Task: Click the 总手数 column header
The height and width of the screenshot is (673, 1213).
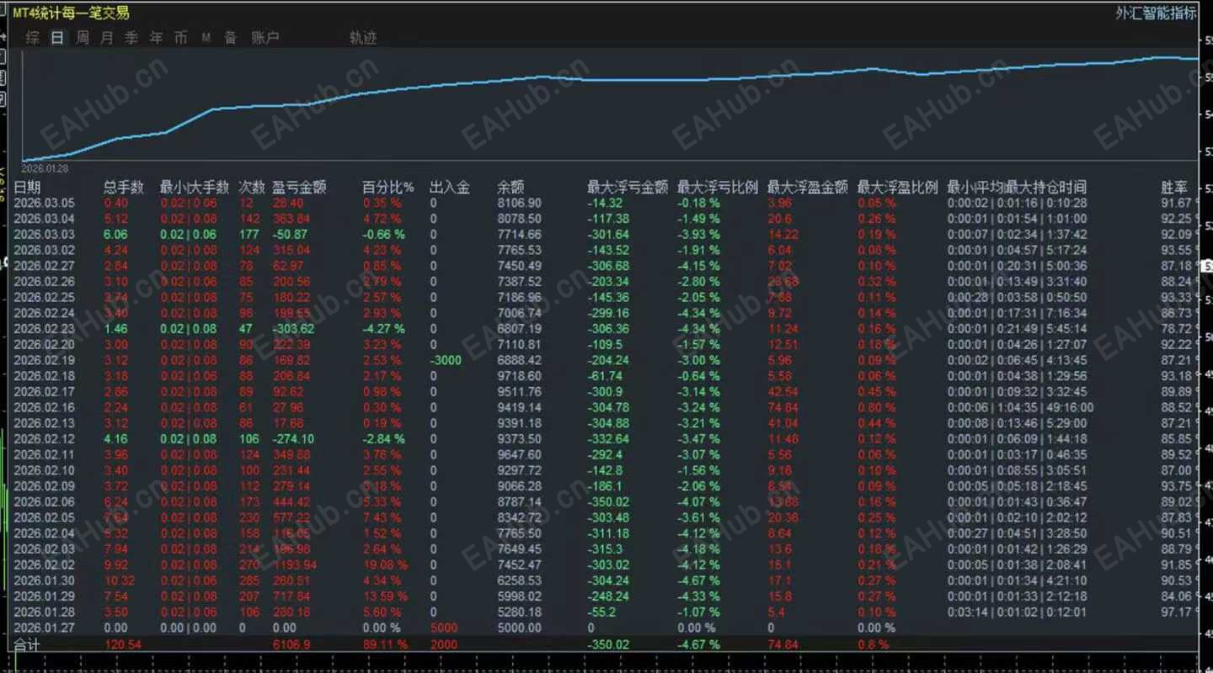Action: (x=124, y=187)
